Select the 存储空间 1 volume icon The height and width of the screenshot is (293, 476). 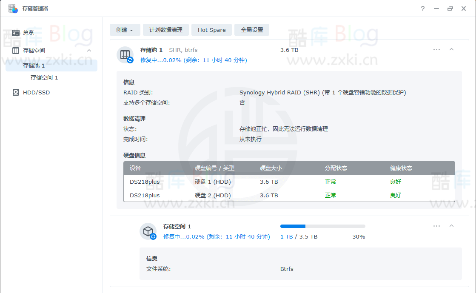coord(148,231)
